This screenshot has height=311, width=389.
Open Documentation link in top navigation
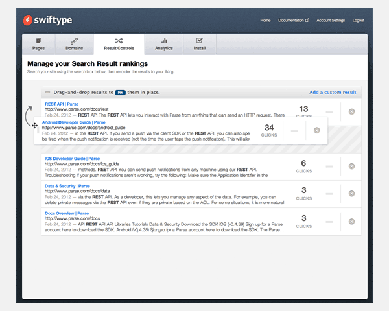(294, 21)
